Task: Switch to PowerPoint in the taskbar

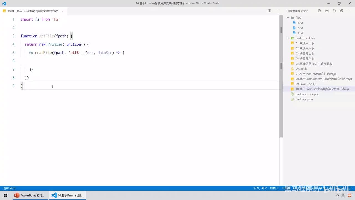Action: [30, 195]
